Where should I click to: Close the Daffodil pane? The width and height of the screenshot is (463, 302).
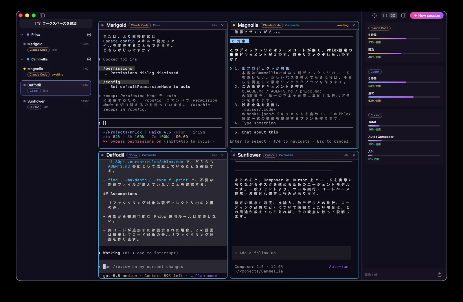point(222,155)
